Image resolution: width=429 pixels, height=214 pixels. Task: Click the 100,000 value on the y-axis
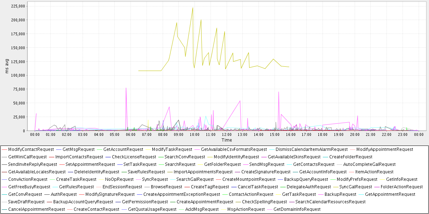(18, 75)
